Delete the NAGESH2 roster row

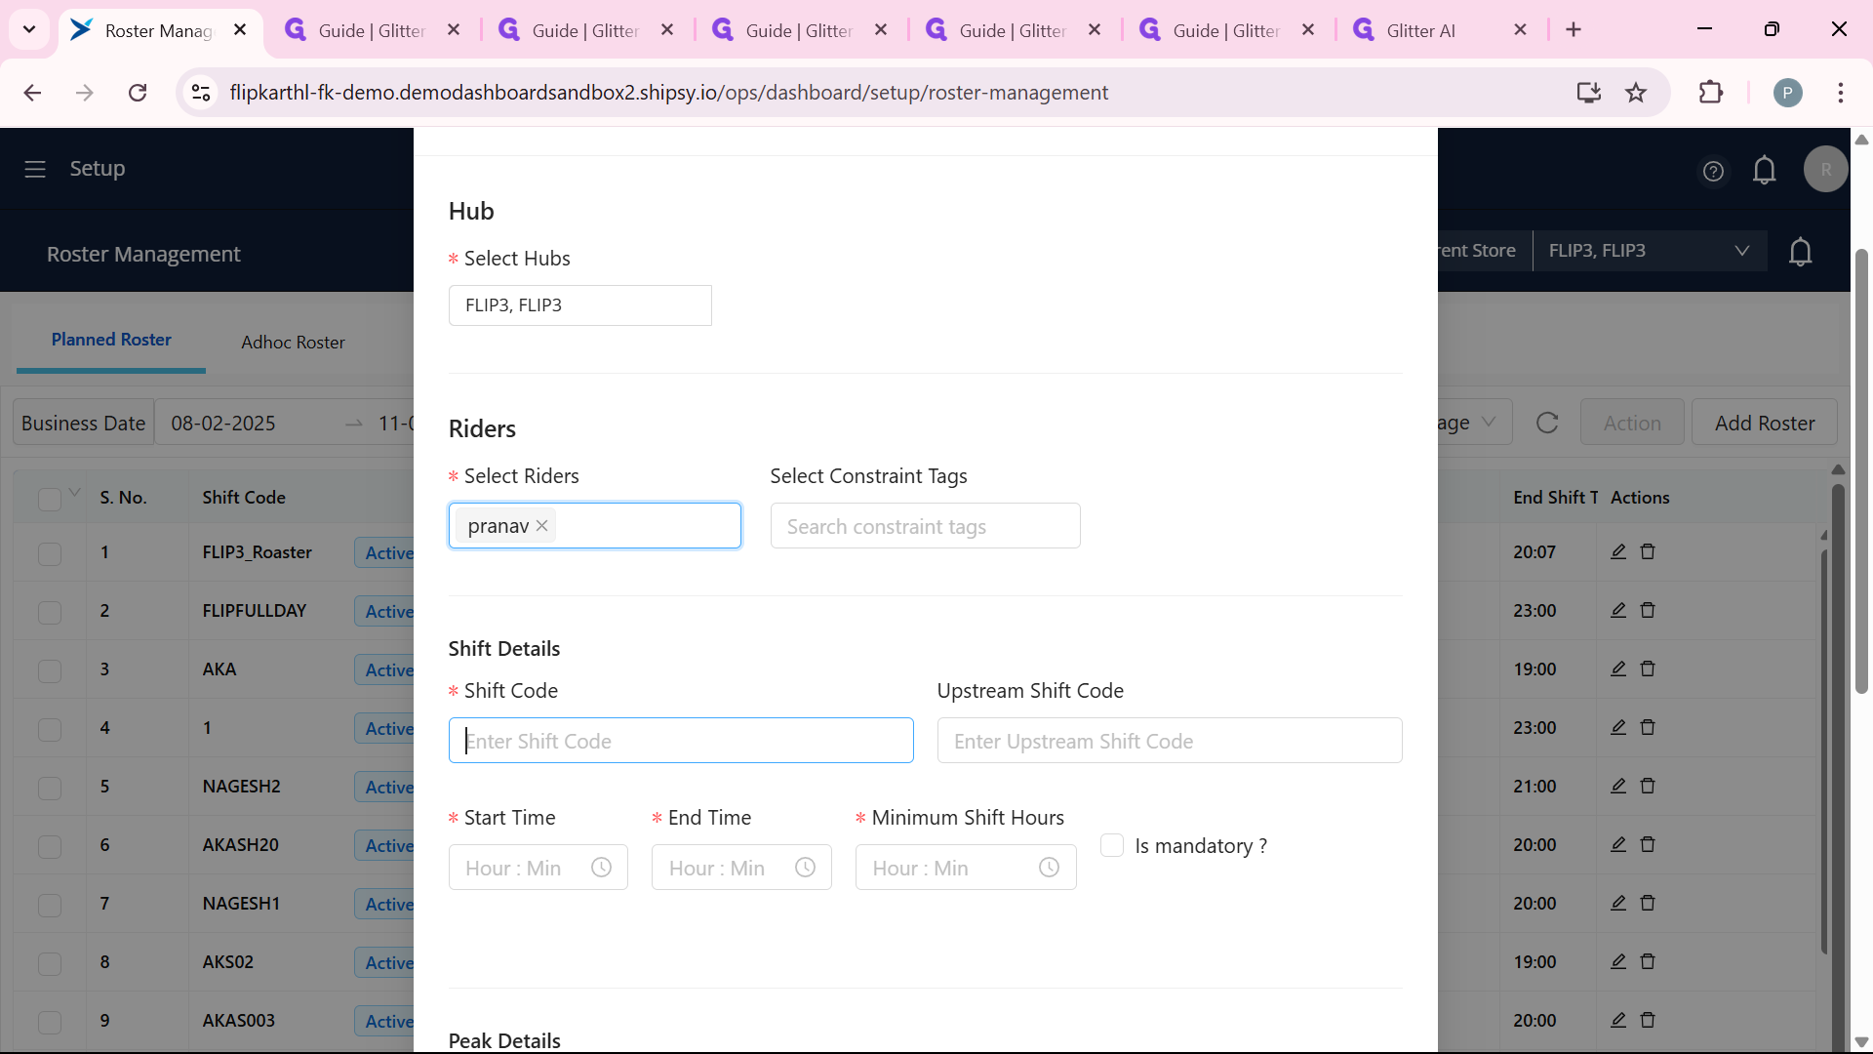pos(1648,786)
